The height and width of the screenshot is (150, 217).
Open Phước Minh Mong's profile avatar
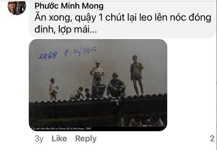point(17,8)
